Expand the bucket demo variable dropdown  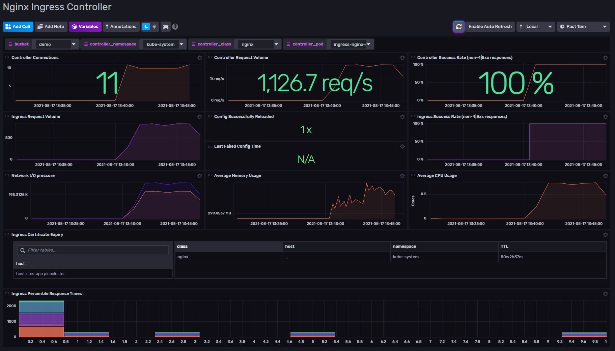56,44
